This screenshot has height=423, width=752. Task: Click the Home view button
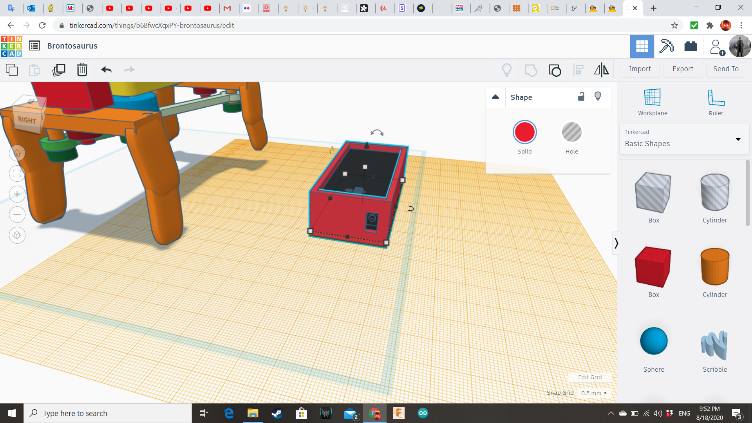[17, 153]
